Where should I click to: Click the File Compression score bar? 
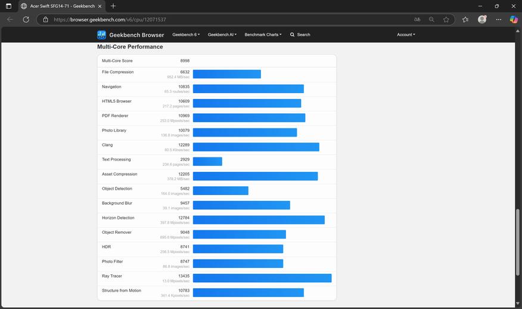click(226, 74)
